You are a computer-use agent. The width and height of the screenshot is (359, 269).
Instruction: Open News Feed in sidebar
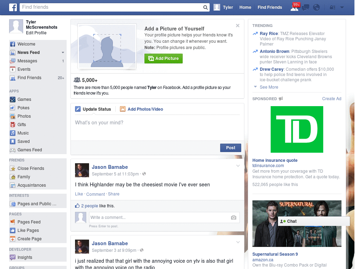(28, 53)
